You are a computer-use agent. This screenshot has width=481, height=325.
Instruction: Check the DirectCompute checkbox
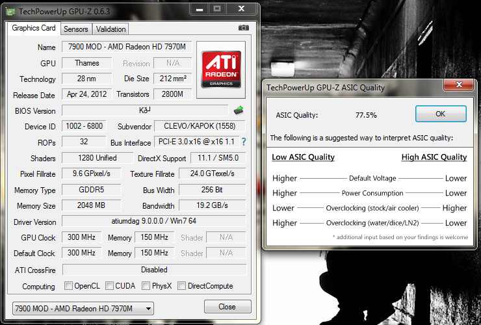(181, 286)
